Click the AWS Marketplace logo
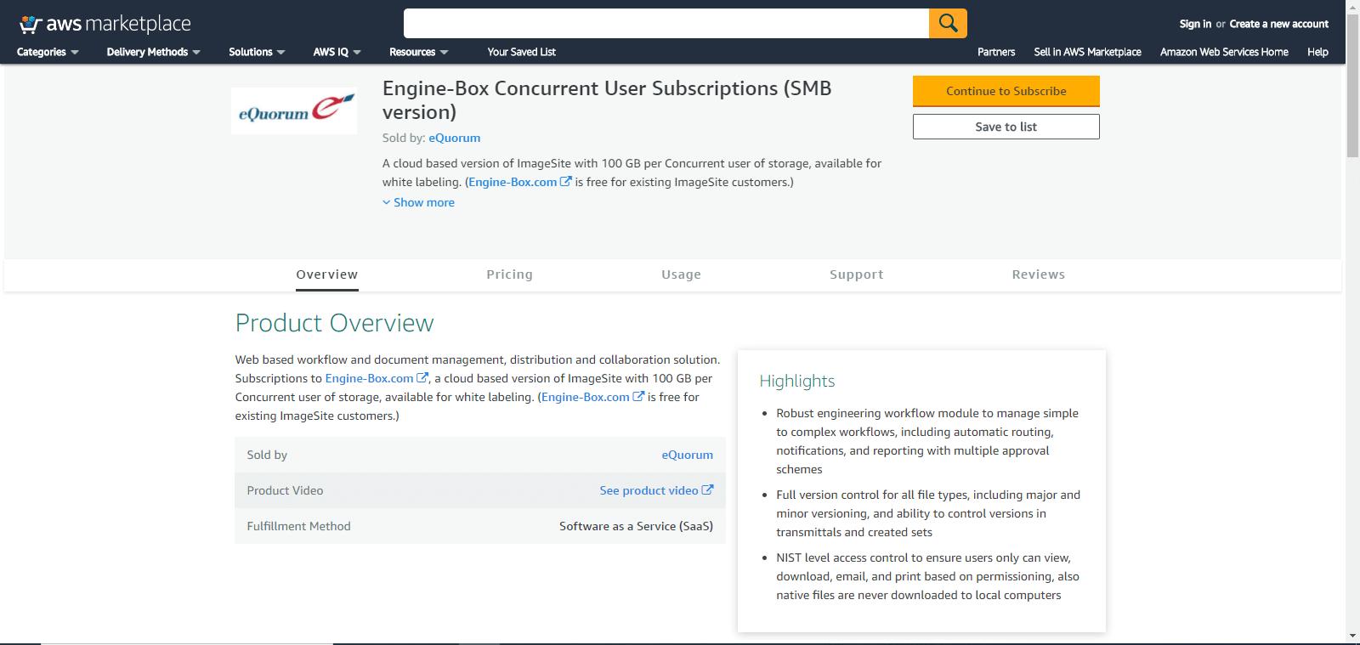1360x645 pixels. 105,24
